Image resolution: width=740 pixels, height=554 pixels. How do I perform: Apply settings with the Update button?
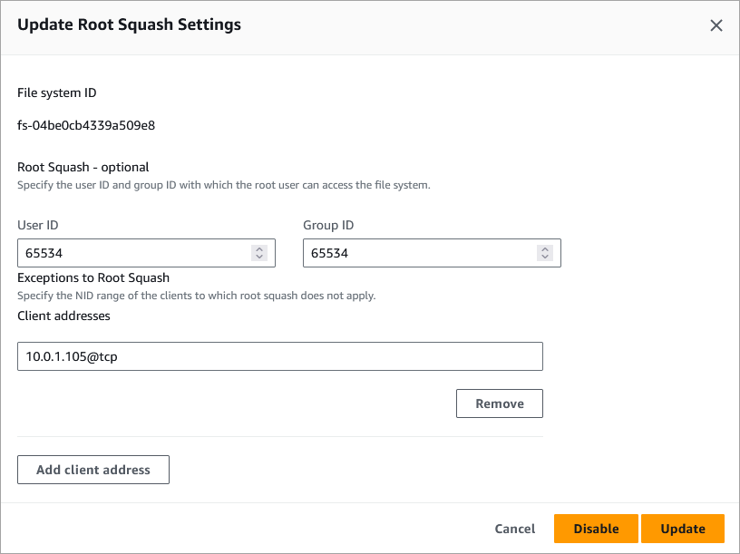pos(682,529)
